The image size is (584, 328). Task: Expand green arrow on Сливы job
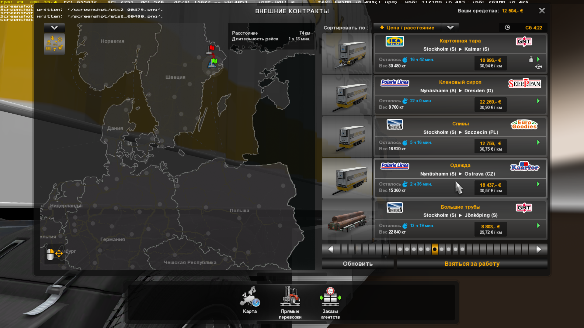click(x=538, y=142)
